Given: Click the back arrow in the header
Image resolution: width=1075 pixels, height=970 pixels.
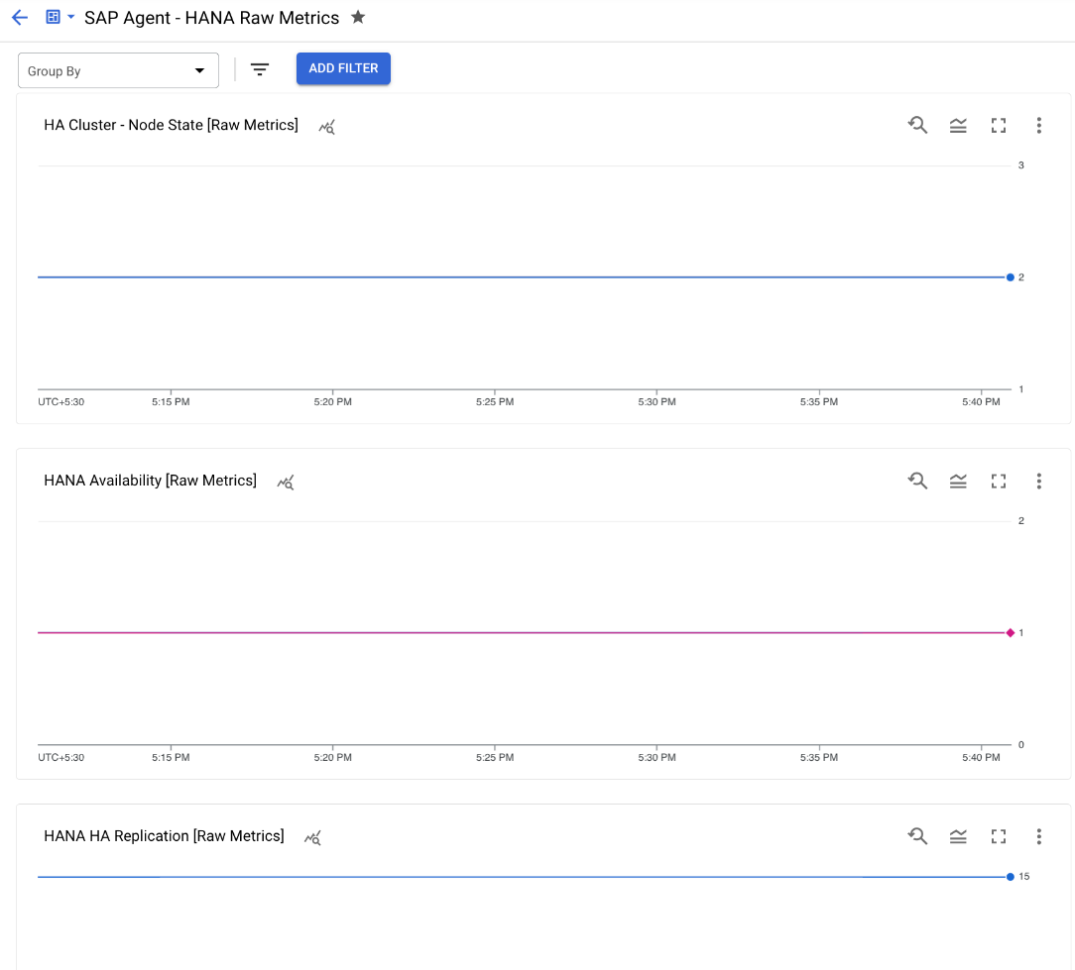Looking at the screenshot, I should coord(19,17).
